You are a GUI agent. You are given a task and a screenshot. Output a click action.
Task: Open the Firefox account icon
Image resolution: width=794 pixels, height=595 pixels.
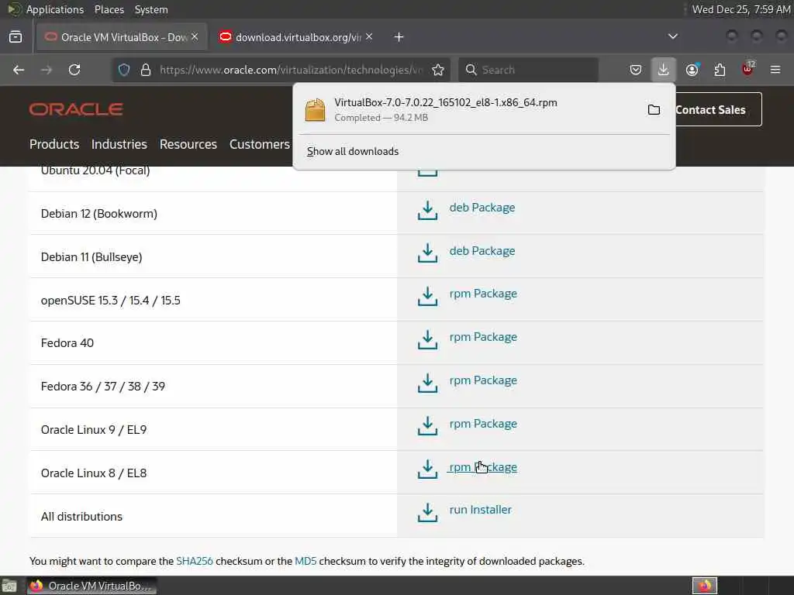(x=692, y=70)
